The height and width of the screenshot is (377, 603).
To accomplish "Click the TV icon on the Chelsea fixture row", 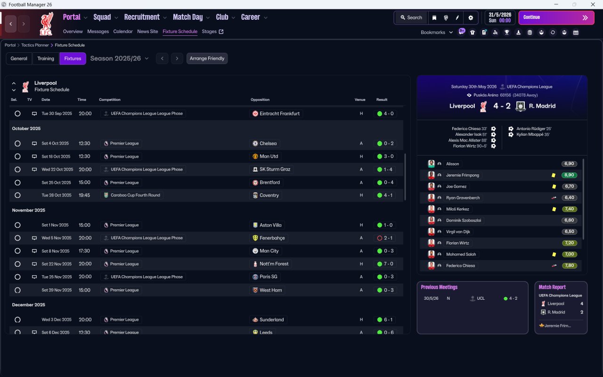I will coord(34,143).
